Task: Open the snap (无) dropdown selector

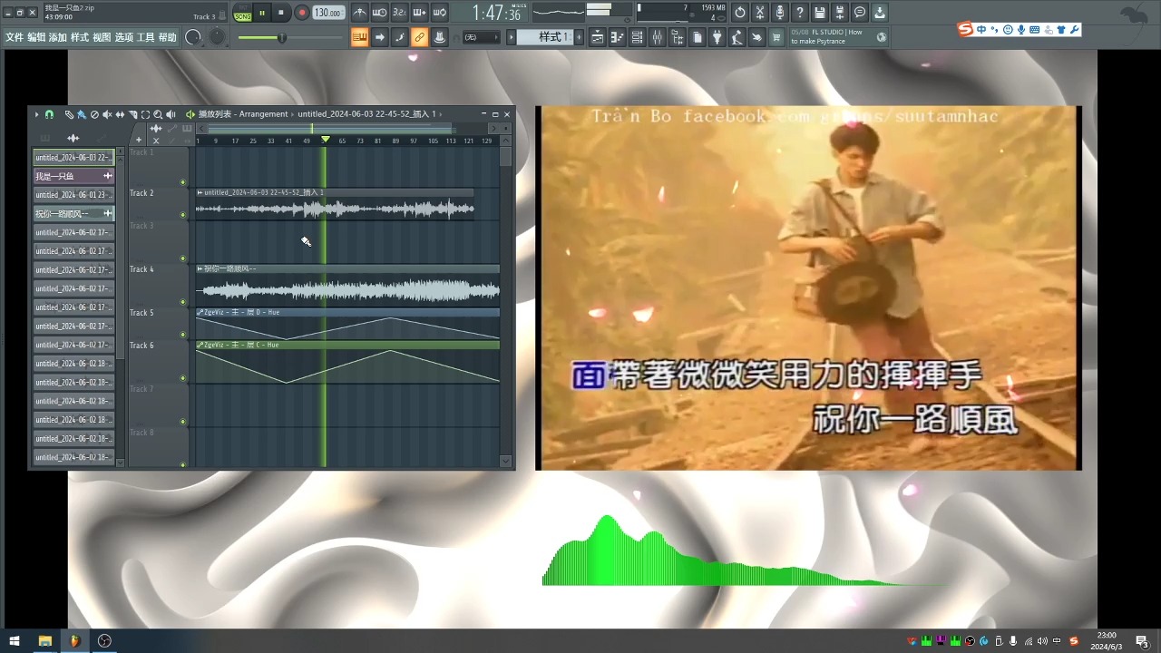Action: pyautogui.click(x=481, y=37)
